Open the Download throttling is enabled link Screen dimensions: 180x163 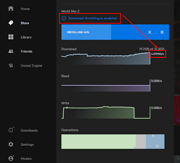pos(92,18)
